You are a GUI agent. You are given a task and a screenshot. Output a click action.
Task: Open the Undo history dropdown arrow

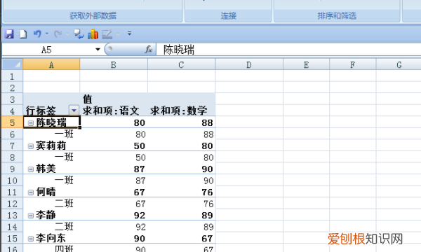click(x=47, y=34)
